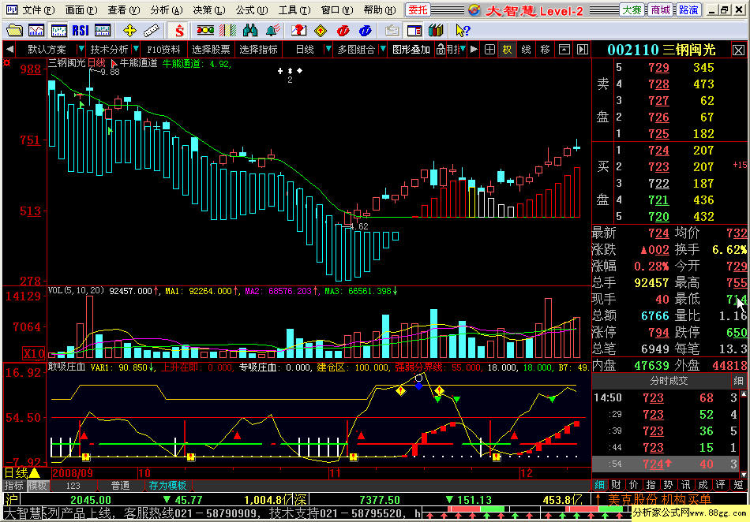The width and height of the screenshot is (750, 522).
Task: Click the 大赛 button
Action: (x=632, y=10)
